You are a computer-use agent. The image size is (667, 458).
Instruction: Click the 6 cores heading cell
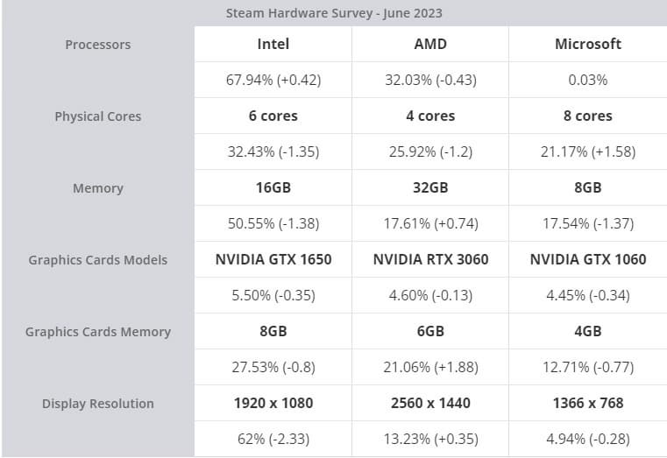click(273, 116)
